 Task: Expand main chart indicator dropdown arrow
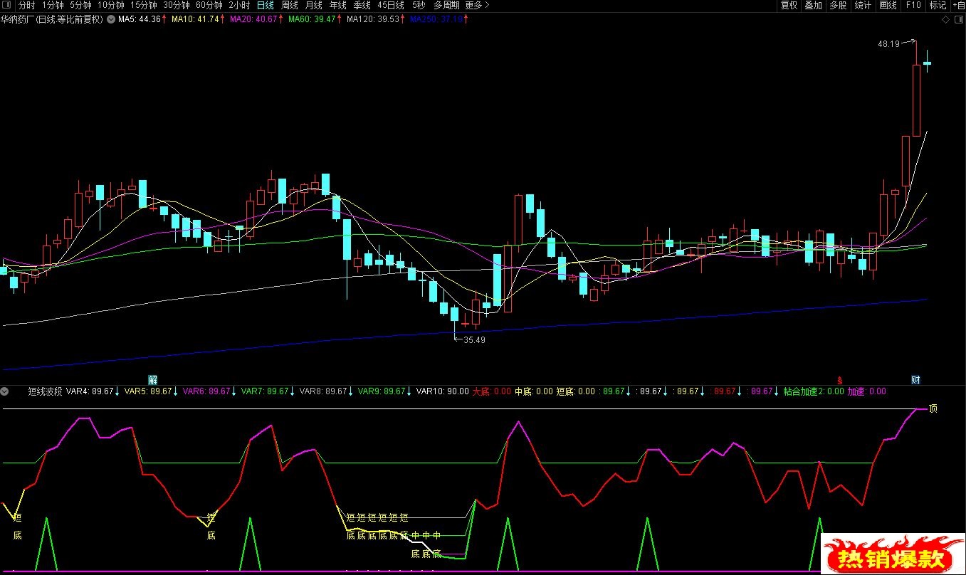click(x=111, y=19)
